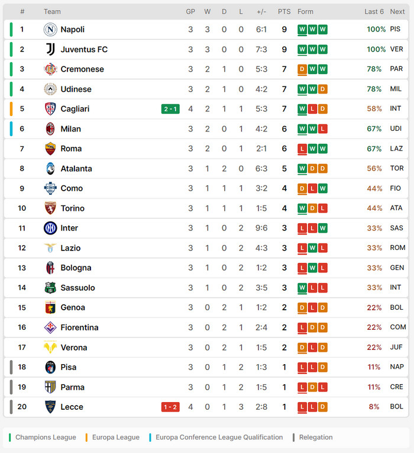Click Napoli's next opponent PIS
This screenshot has height=453, width=414.
pos(395,30)
